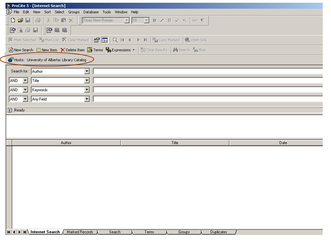
Task: Open the Groups menu
Action: pos(74,12)
